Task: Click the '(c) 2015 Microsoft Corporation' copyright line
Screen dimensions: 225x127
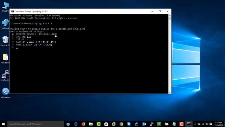Action: (x=44, y=18)
